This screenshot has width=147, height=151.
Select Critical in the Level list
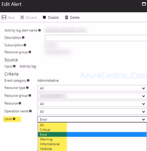click(92, 130)
